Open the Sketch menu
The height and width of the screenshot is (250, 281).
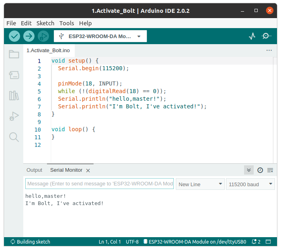45,23
